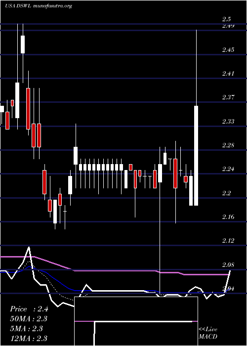Screen dimensions: 247x346
Task: Click the tall white candlestick at far right
Action: click(x=196, y=156)
